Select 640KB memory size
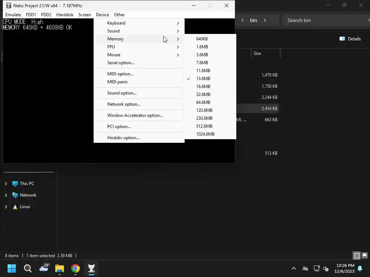 (210, 39)
